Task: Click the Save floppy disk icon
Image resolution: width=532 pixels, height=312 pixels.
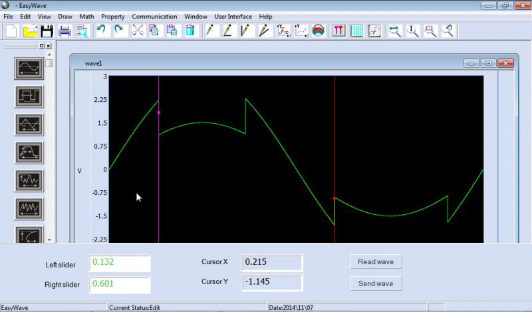Action: tap(47, 31)
